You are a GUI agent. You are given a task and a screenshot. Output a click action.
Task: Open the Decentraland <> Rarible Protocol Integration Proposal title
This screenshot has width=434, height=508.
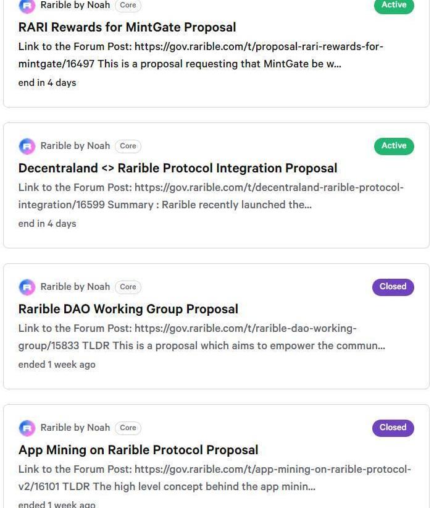pyautogui.click(x=178, y=168)
